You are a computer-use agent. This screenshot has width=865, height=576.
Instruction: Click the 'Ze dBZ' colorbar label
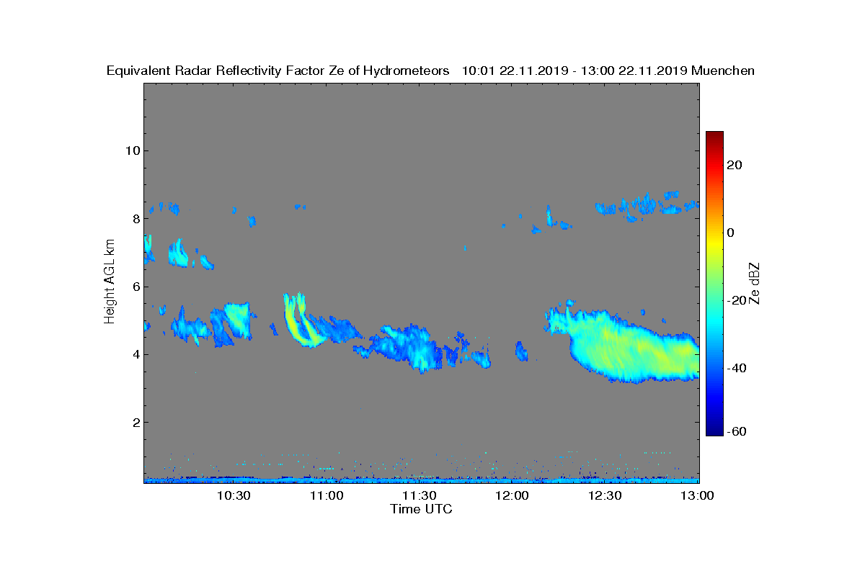[755, 283]
